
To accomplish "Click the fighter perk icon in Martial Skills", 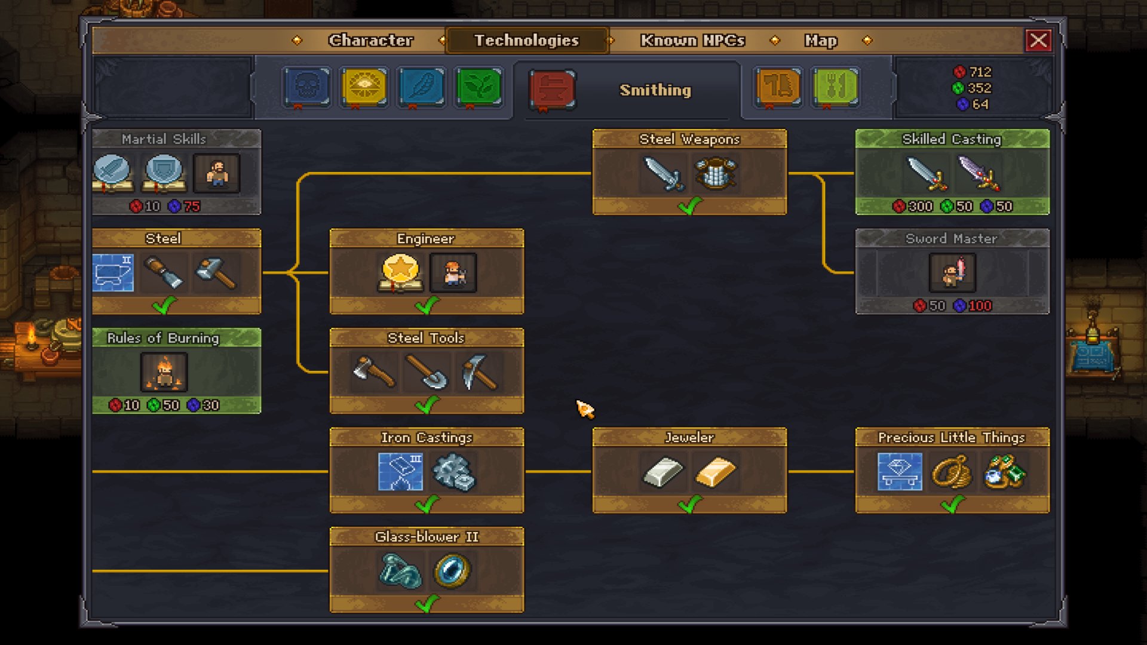I will coord(217,174).
